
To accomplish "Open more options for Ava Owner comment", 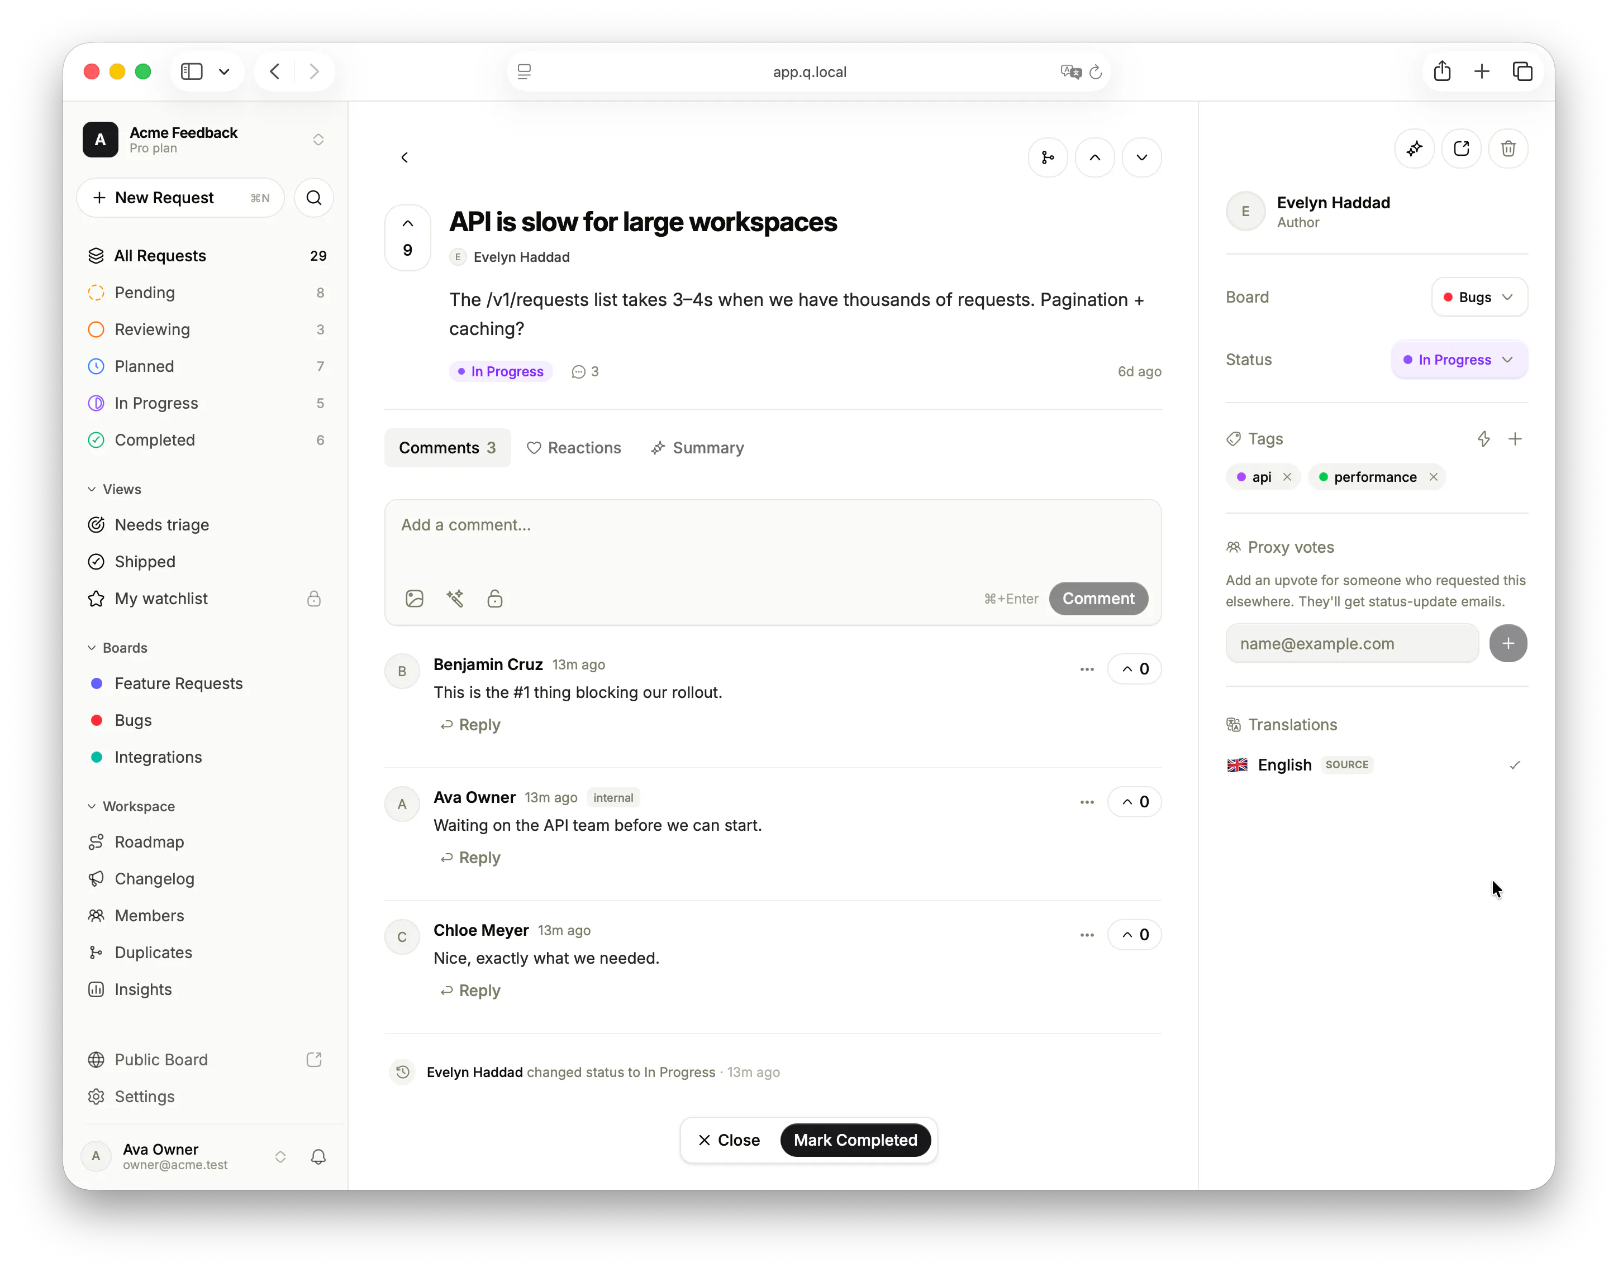I will [x=1087, y=802].
